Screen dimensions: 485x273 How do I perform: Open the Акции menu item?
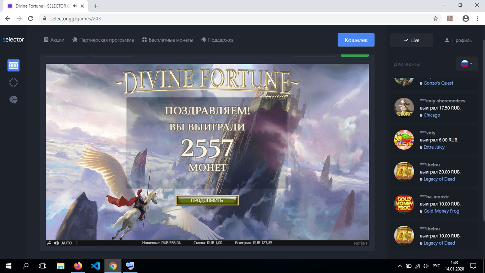54,40
